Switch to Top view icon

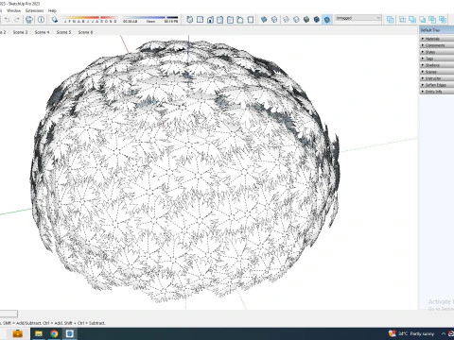(200, 20)
